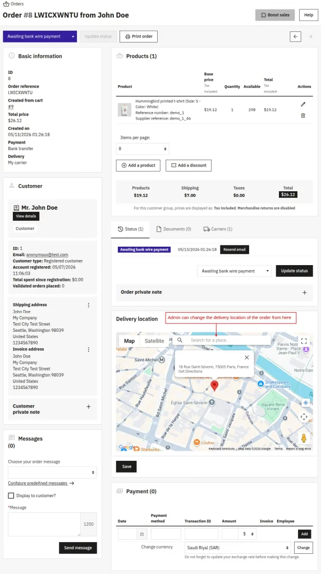Screen dimensions: 321x574
Task: Save the delivery location
Action: [126, 467]
